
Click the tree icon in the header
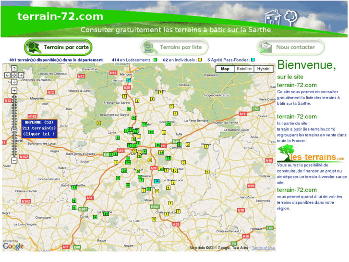[x=291, y=18]
